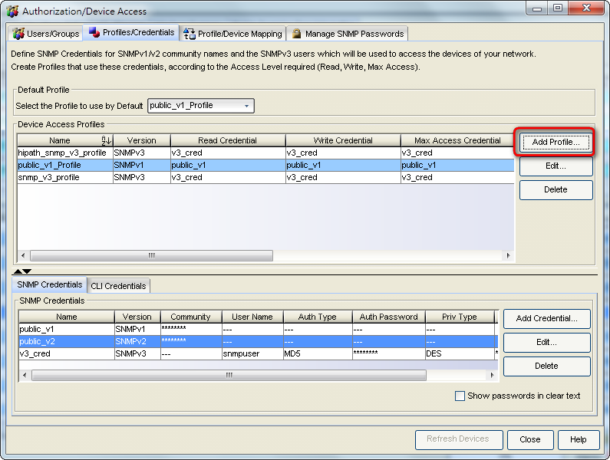Screen dimensions: 610x460
Task: Click left arrow of profiles table scrollbar
Action: [23, 255]
